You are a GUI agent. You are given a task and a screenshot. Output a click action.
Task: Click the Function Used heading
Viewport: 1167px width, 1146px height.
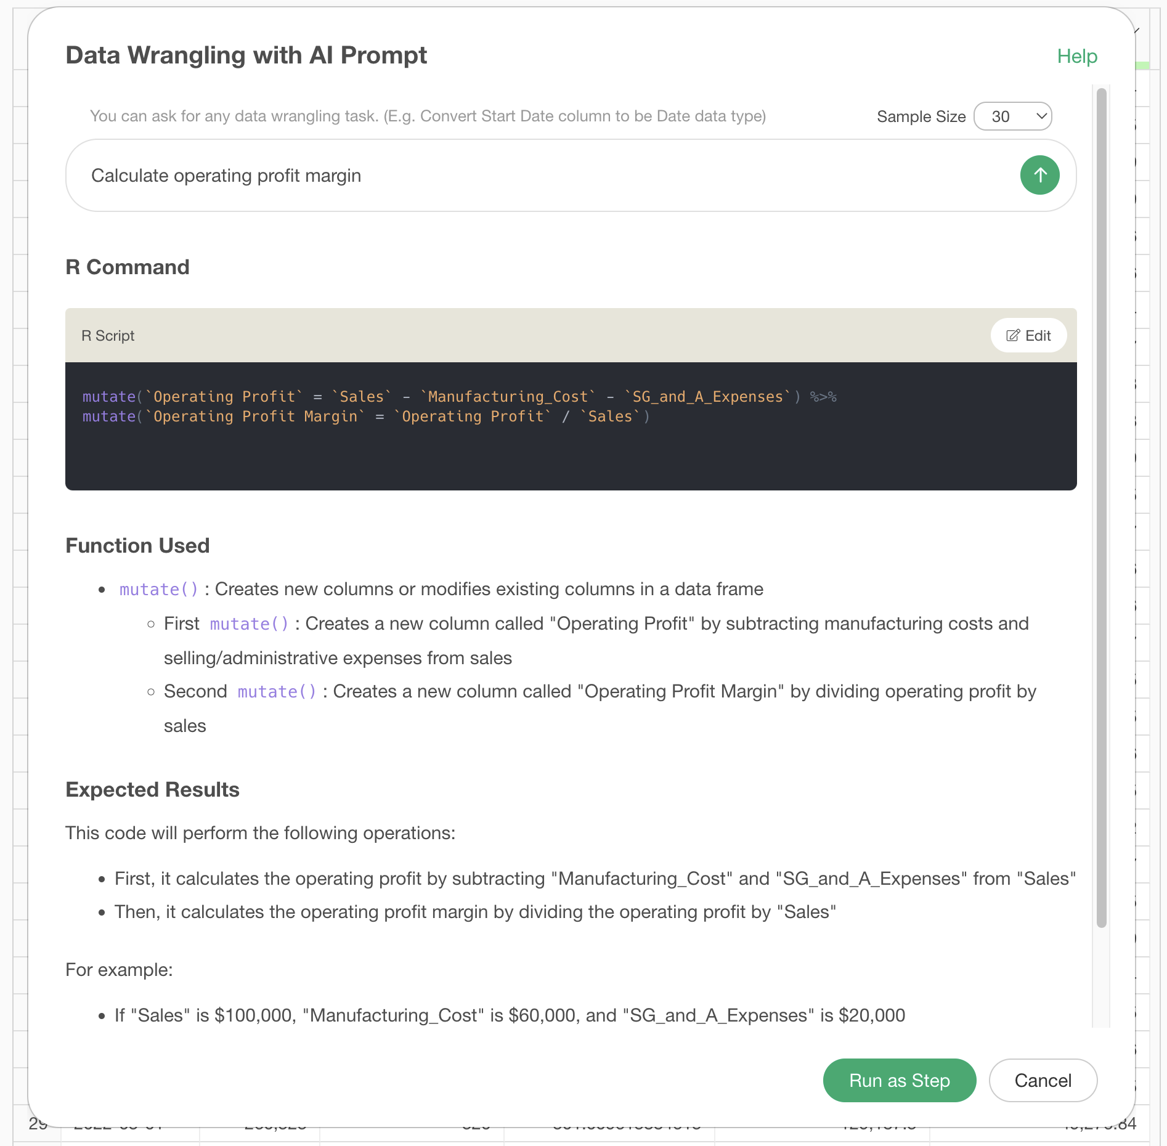click(x=137, y=546)
